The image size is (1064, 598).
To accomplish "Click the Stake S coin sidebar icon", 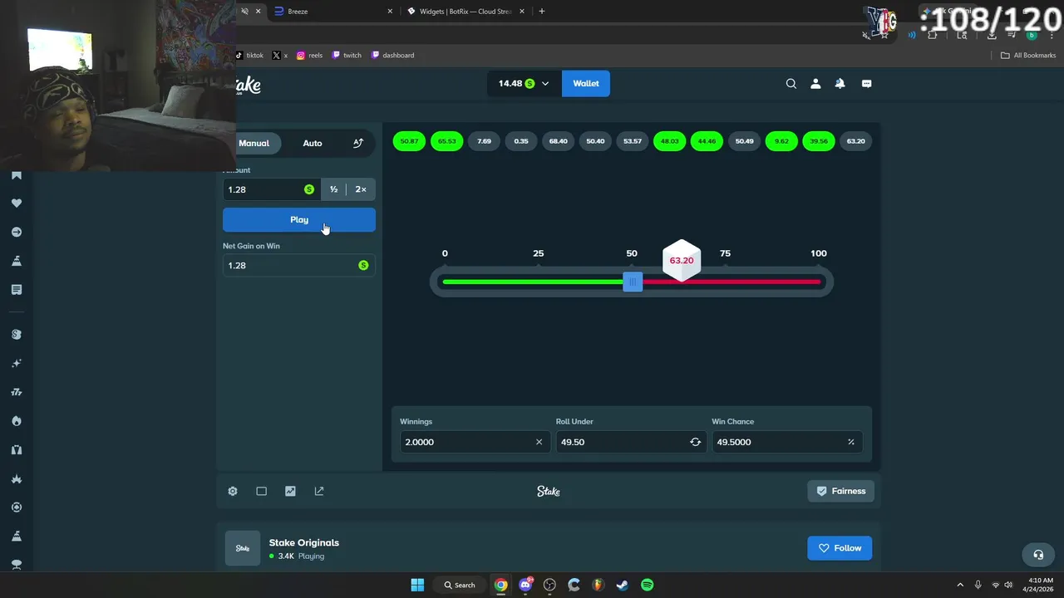I will 16,335.
